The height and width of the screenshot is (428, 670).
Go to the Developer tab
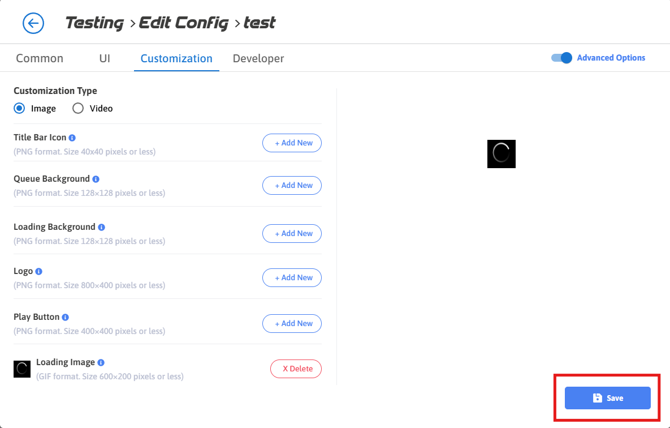click(258, 58)
